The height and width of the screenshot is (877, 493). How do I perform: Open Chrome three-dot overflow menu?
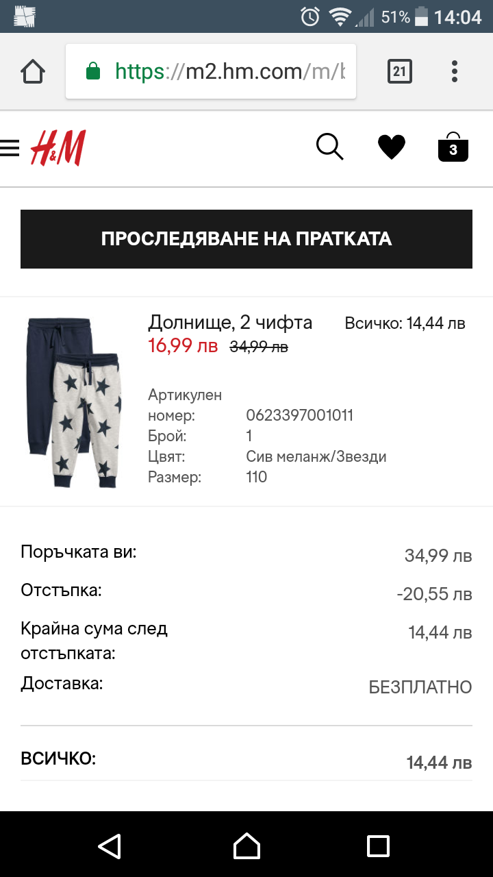(455, 71)
